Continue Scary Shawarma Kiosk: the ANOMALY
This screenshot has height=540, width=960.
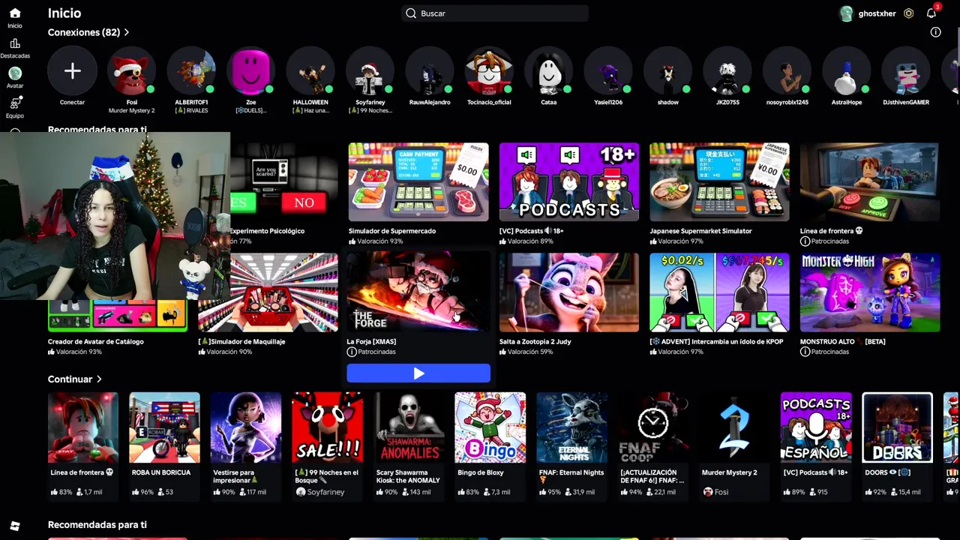pos(409,427)
